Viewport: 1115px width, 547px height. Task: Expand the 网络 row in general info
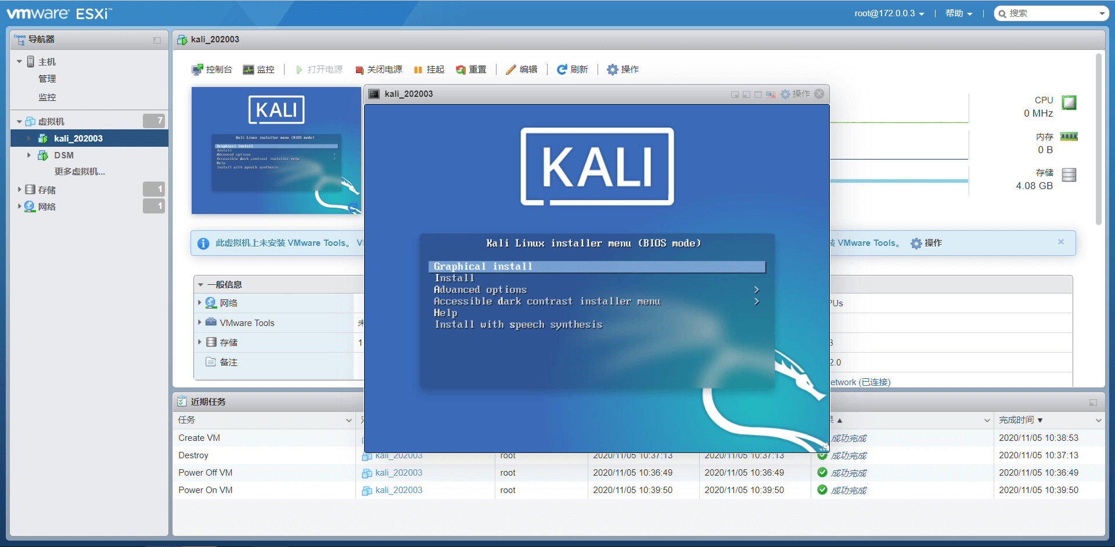click(x=200, y=303)
